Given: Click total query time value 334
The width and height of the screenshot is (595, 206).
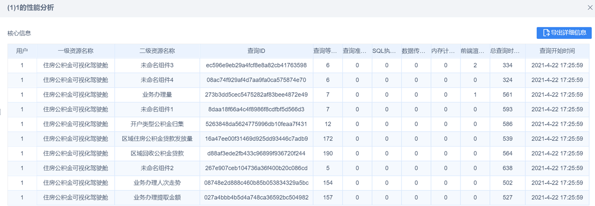Looking at the screenshot, I should (507, 66).
